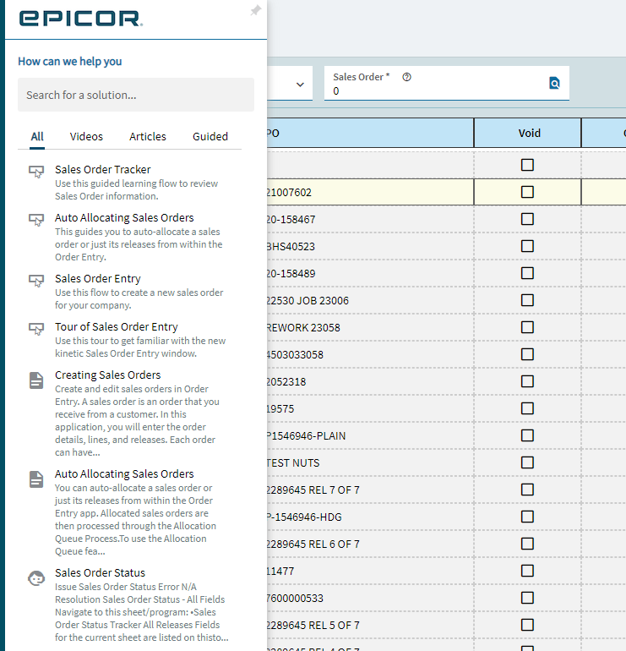Viewport: 626px width, 651px height.
Task: Toggle Void checkbox in the first blank row
Action: click(x=527, y=165)
